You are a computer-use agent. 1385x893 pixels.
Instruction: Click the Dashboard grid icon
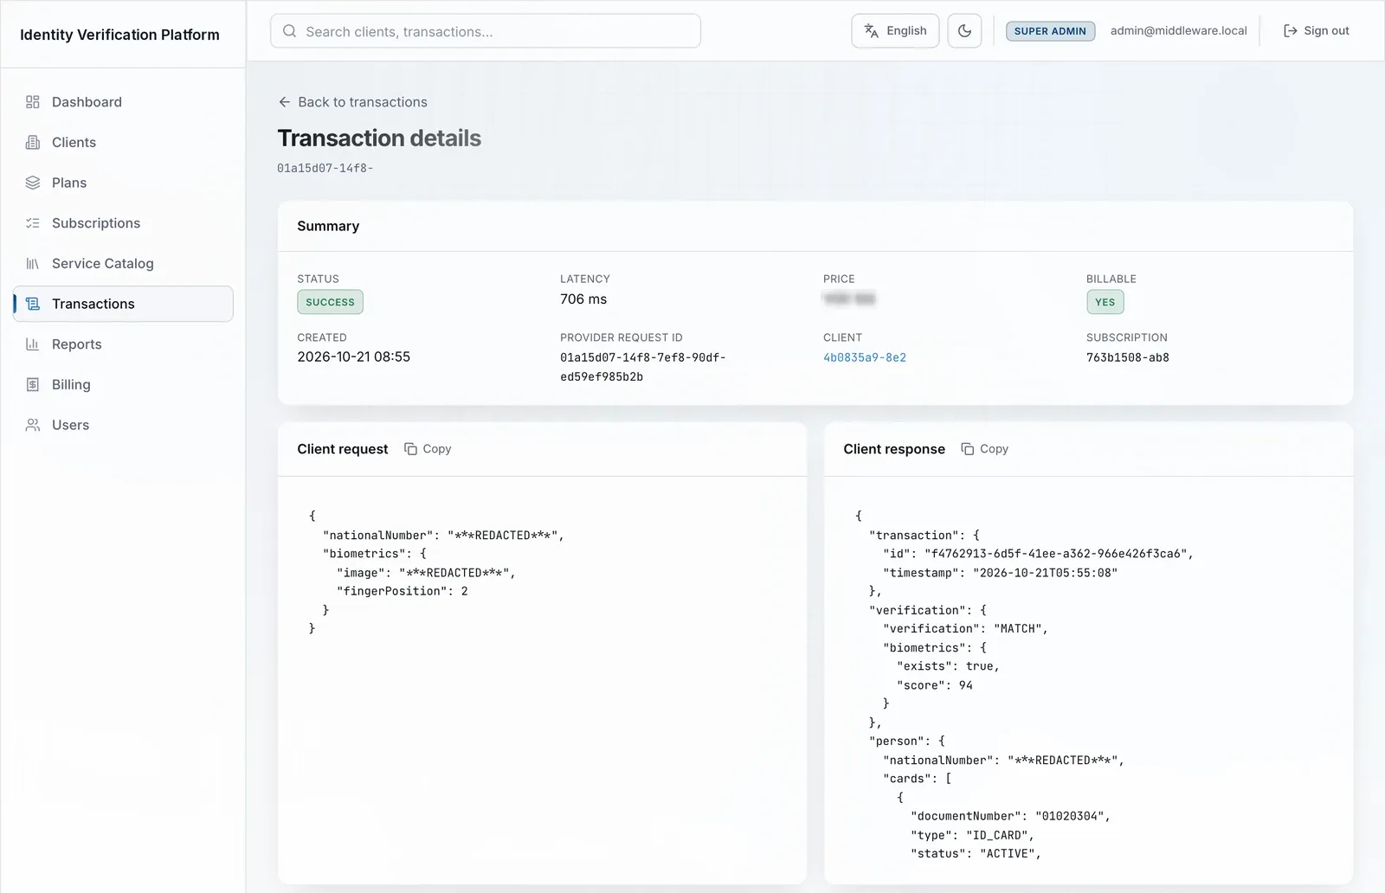pyautogui.click(x=33, y=102)
